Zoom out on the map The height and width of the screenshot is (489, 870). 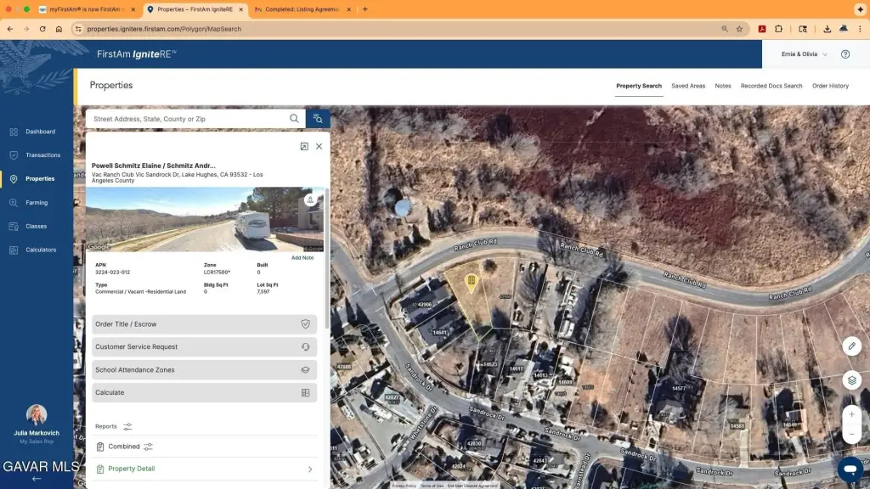tap(851, 434)
